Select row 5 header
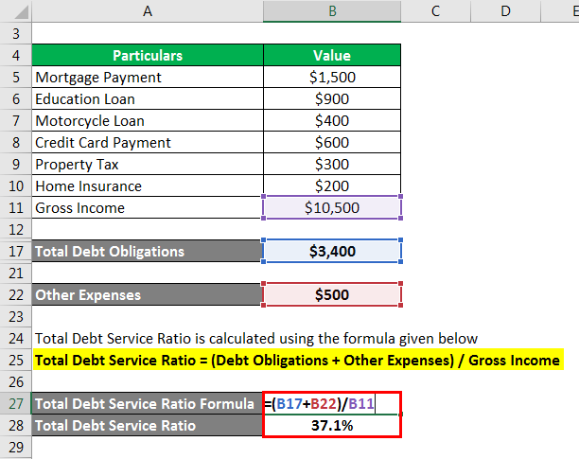The height and width of the screenshot is (459, 579). click(16, 78)
